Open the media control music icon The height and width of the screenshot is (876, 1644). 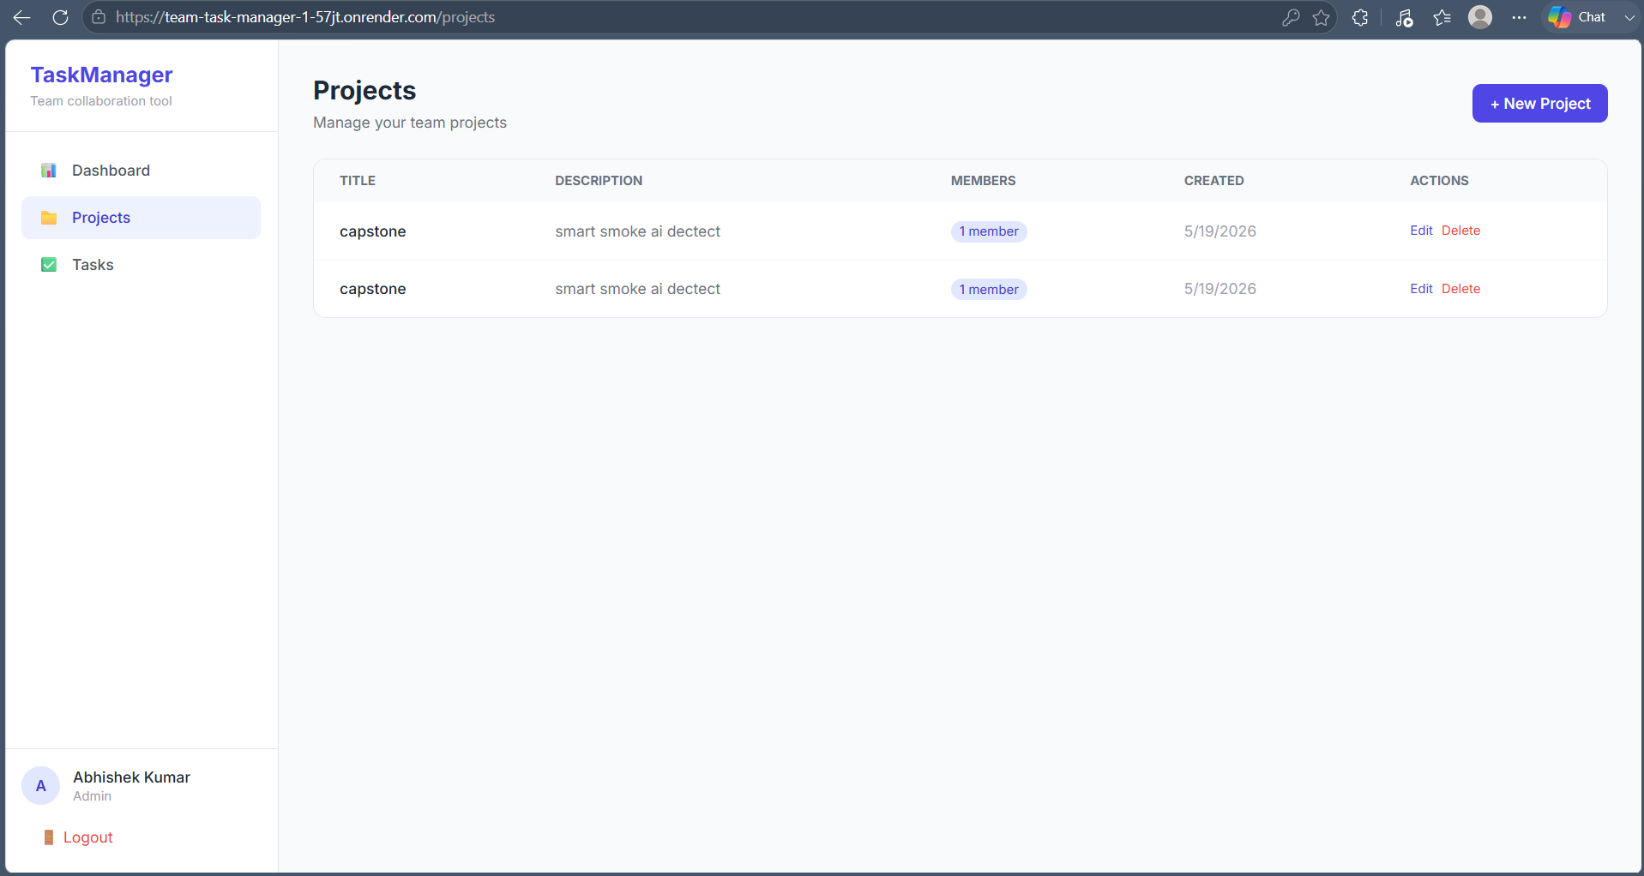pyautogui.click(x=1404, y=17)
